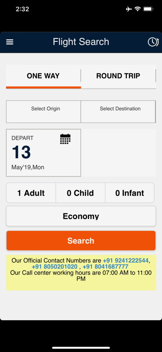Open recent search history clock icon
Image resolution: width=162 pixels, height=352 pixels.
(153, 42)
